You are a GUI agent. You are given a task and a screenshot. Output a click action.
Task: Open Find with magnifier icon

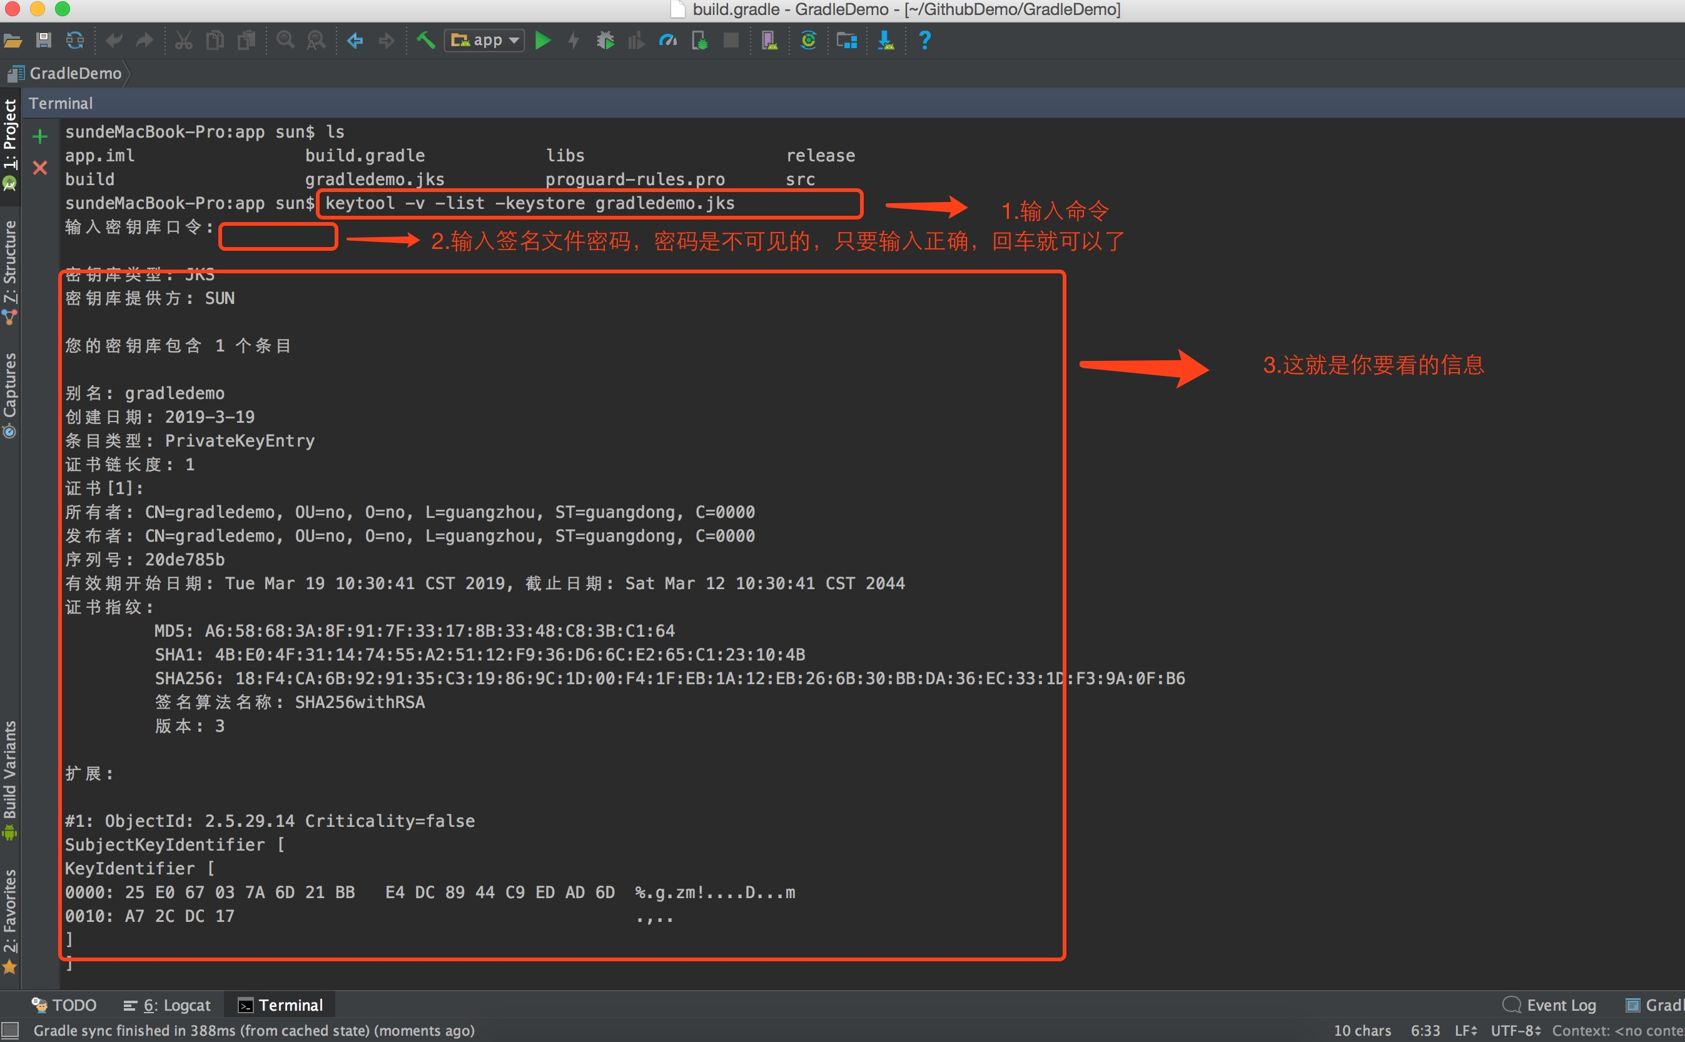[285, 41]
